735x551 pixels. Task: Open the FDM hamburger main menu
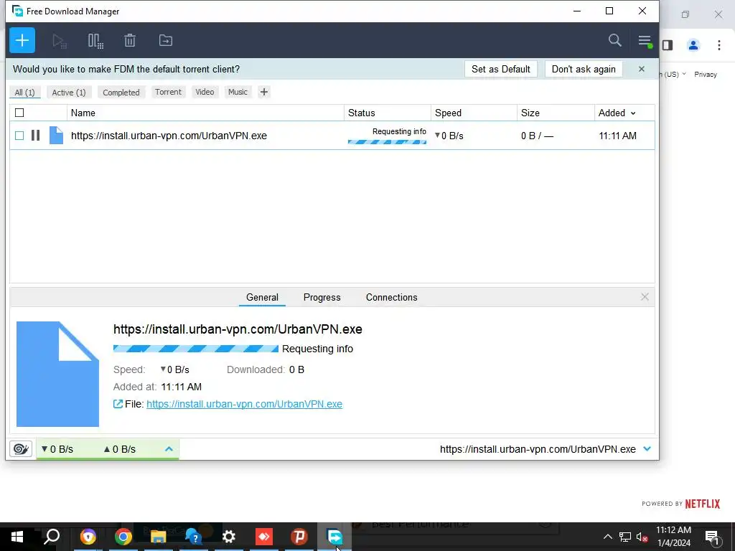(645, 41)
